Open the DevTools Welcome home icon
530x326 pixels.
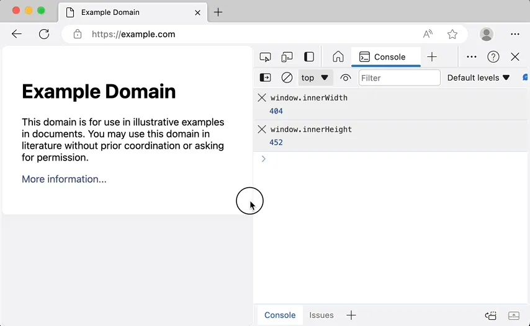pyautogui.click(x=338, y=56)
